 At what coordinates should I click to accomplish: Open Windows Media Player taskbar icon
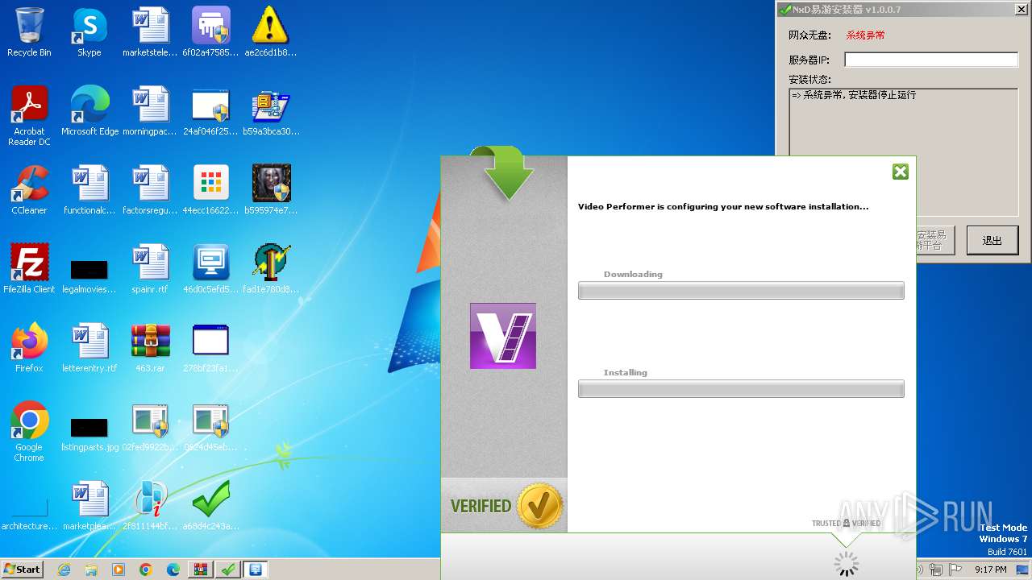coord(119,570)
